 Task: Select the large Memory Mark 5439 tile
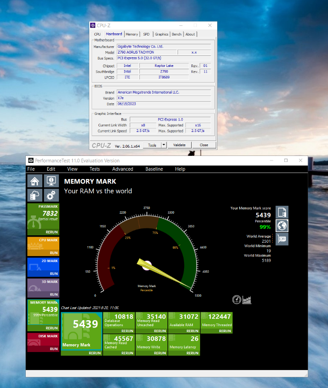coord(81,332)
